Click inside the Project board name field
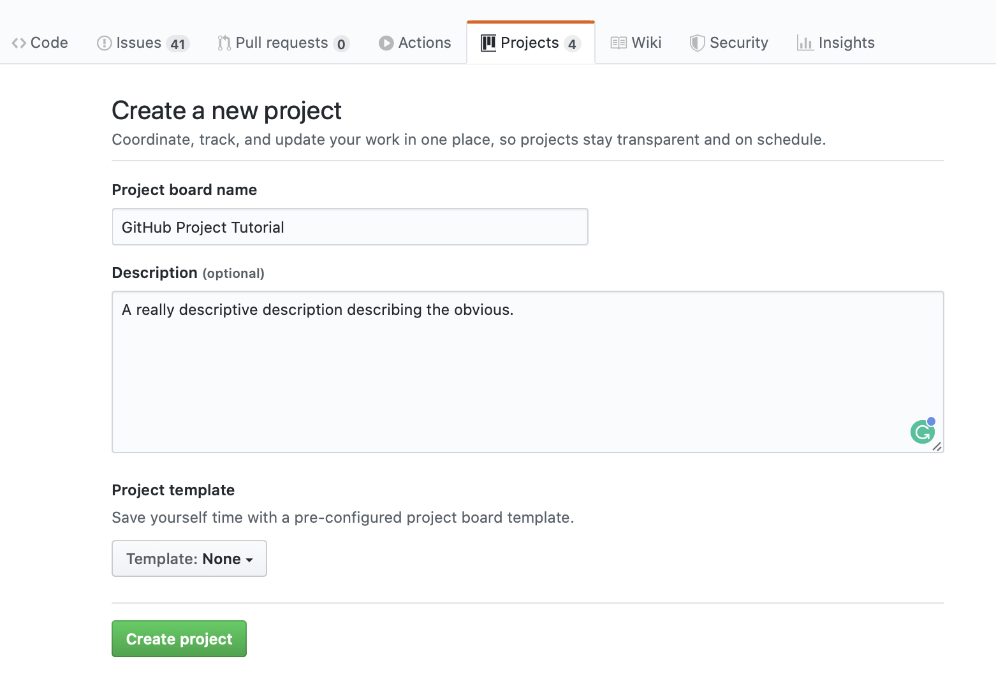Viewport: 996px width, 691px height. tap(349, 226)
